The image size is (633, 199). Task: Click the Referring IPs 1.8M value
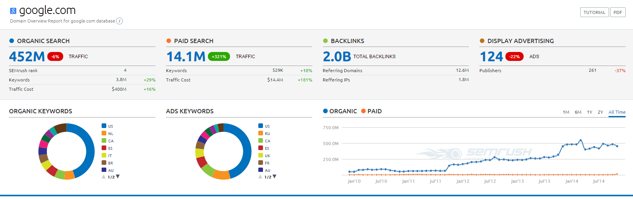(x=464, y=80)
